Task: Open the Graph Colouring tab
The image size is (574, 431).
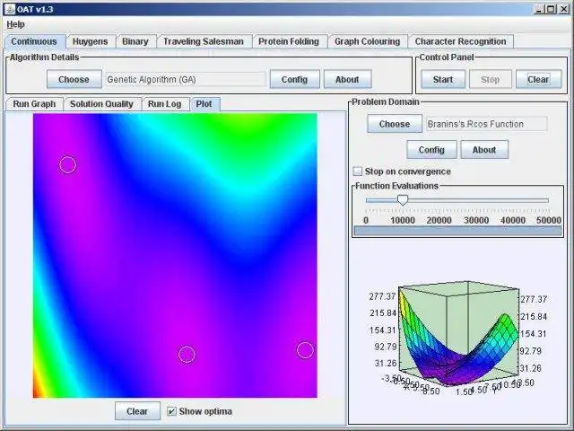Action: pyautogui.click(x=367, y=41)
